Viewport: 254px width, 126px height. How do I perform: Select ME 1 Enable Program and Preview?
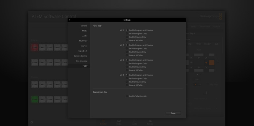pyautogui.click(x=127, y=30)
